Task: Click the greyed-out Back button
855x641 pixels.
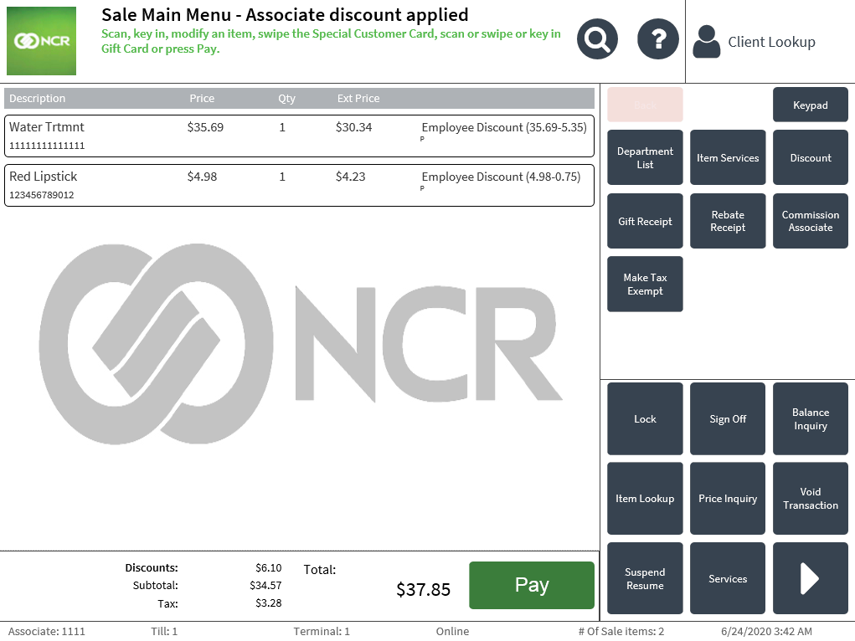Action: [645, 105]
